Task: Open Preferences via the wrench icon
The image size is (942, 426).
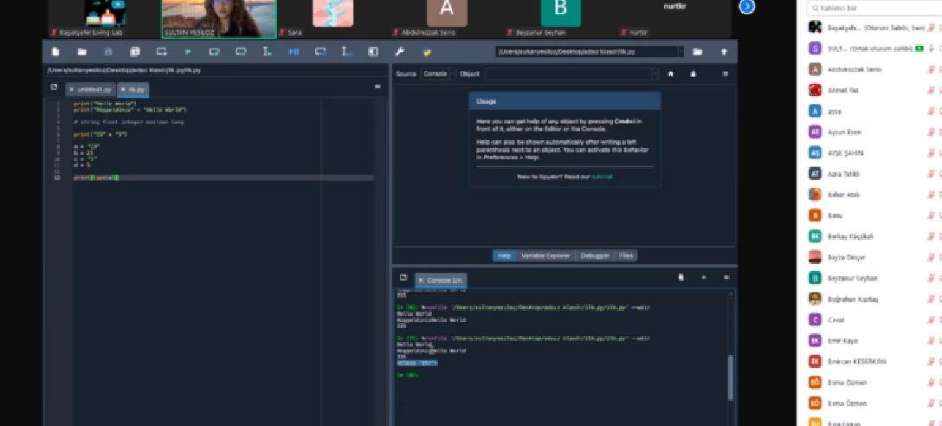Action: tap(399, 52)
